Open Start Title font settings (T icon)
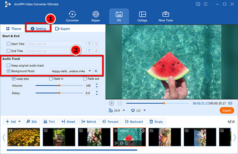Image resolution: width=238 pixels, height=154 pixels. coord(89,44)
